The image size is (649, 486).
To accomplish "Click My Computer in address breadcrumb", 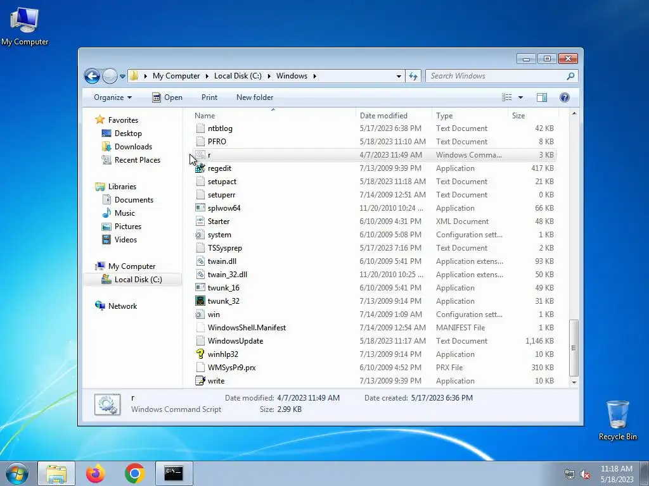I will 176,76.
